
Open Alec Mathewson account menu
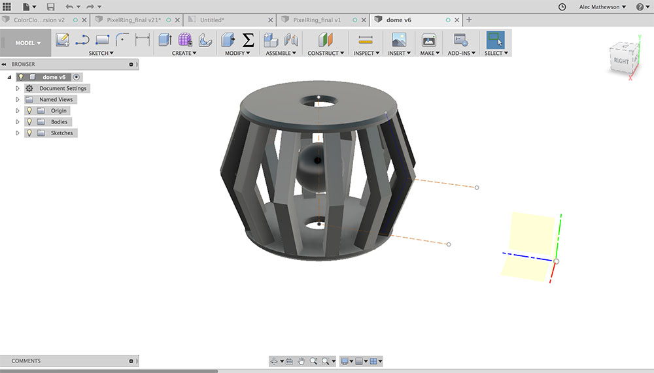(602, 7)
